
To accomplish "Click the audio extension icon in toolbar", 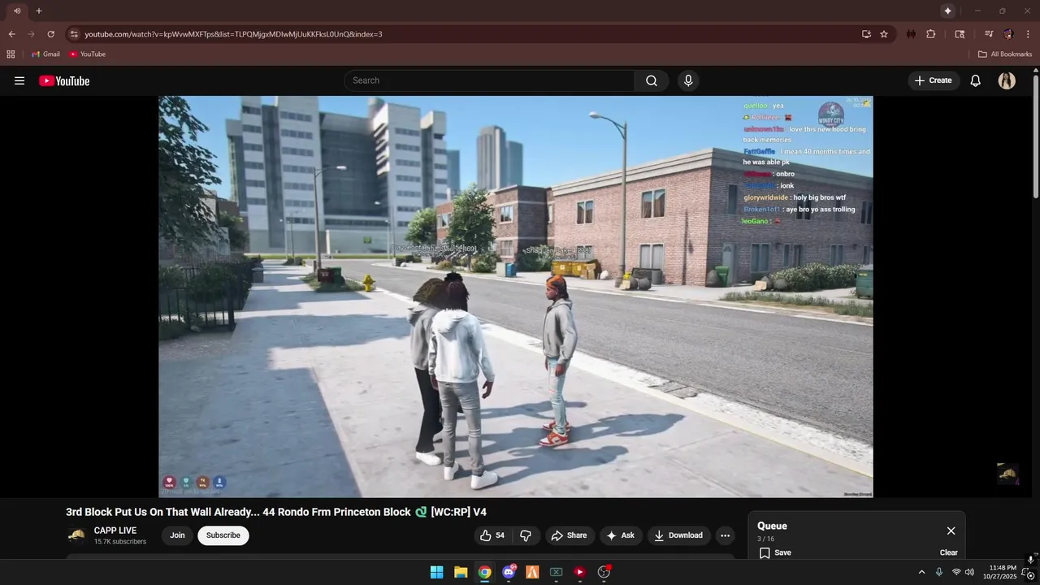I will point(911,34).
